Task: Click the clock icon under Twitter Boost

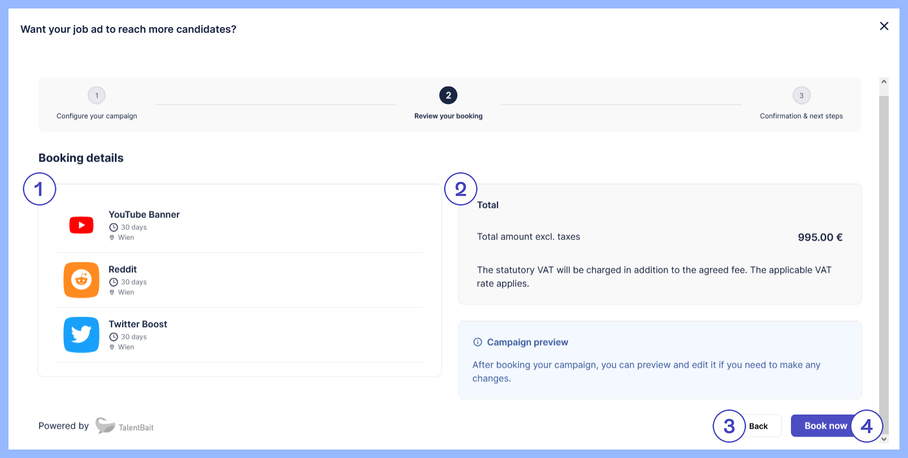Action: point(114,337)
